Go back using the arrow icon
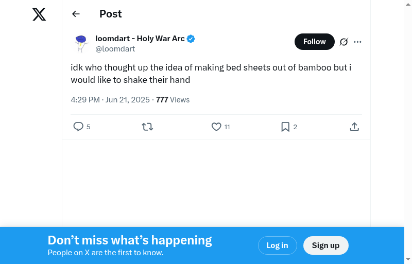The height and width of the screenshot is (264, 412). click(x=76, y=14)
